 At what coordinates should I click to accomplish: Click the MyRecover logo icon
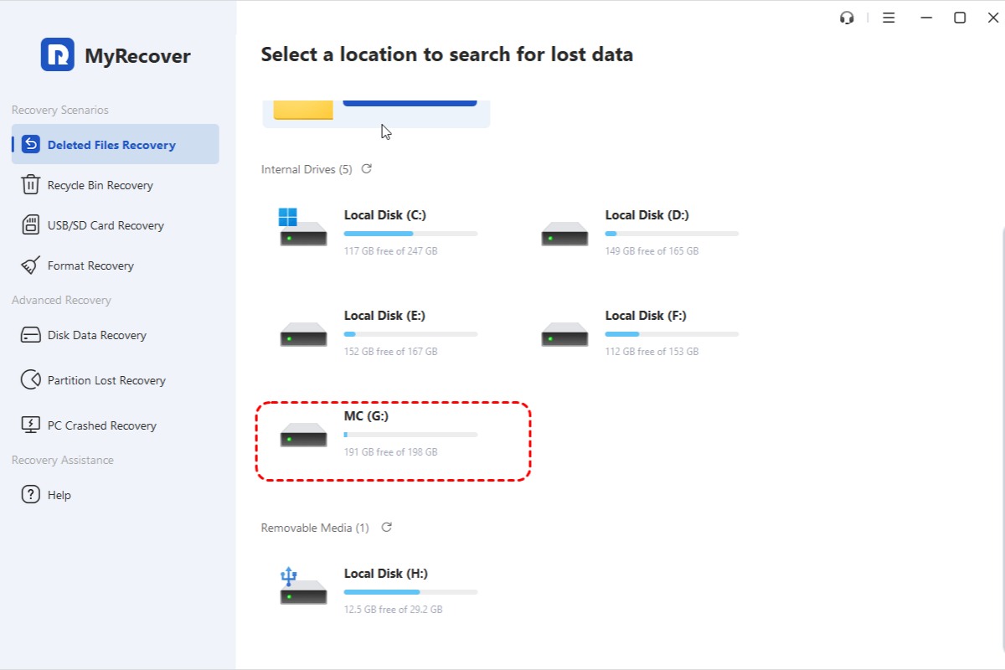click(58, 55)
